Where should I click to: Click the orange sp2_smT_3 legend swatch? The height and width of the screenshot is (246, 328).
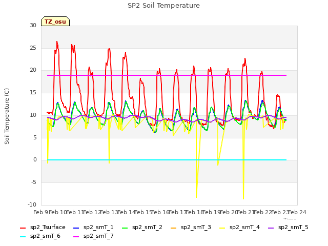(x=174, y=228)
